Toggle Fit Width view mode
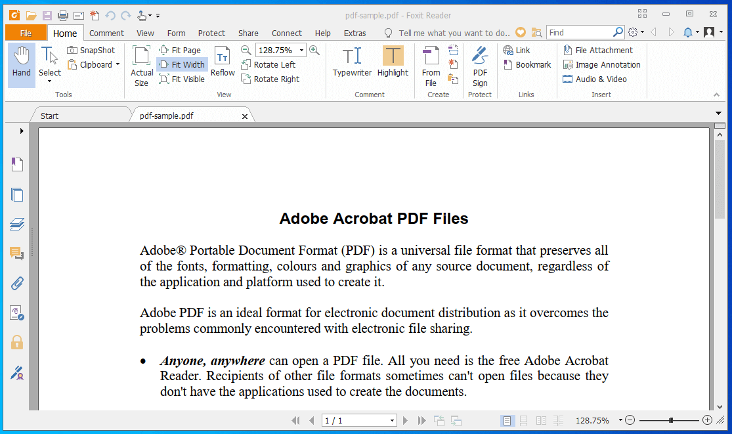The width and height of the screenshot is (732, 434). point(182,64)
